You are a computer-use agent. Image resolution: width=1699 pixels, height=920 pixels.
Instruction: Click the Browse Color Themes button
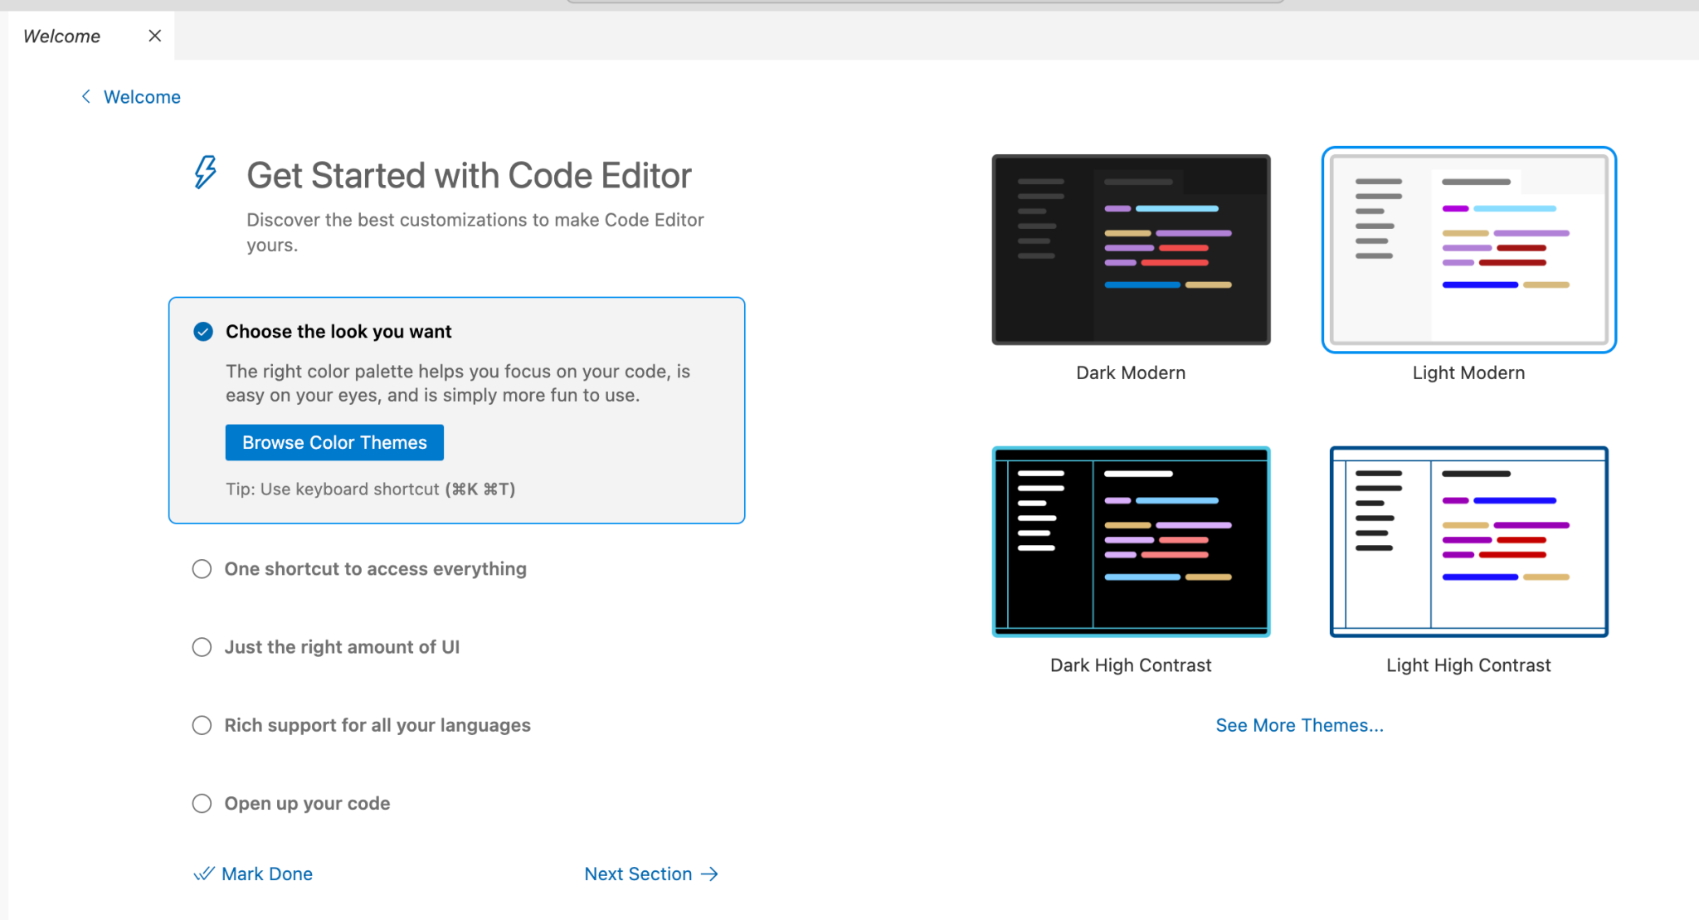click(x=333, y=442)
